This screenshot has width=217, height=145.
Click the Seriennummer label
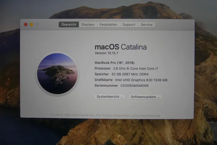coord(106,86)
